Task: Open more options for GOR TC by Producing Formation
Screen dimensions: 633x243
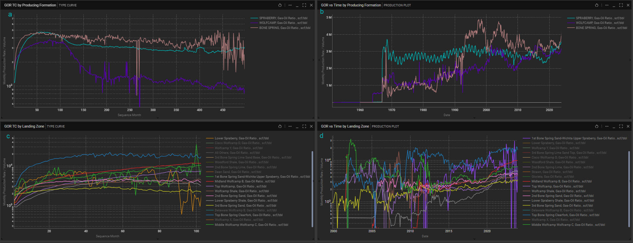Action: point(290,5)
